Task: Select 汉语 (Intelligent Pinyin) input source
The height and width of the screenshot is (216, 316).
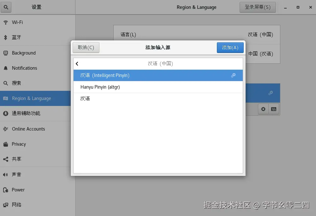Action: [x=158, y=75]
